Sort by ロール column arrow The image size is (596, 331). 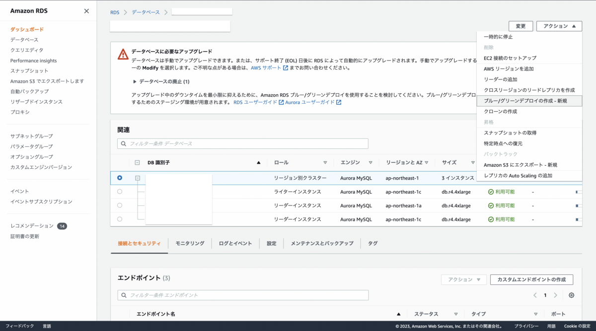[x=325, y=162]
